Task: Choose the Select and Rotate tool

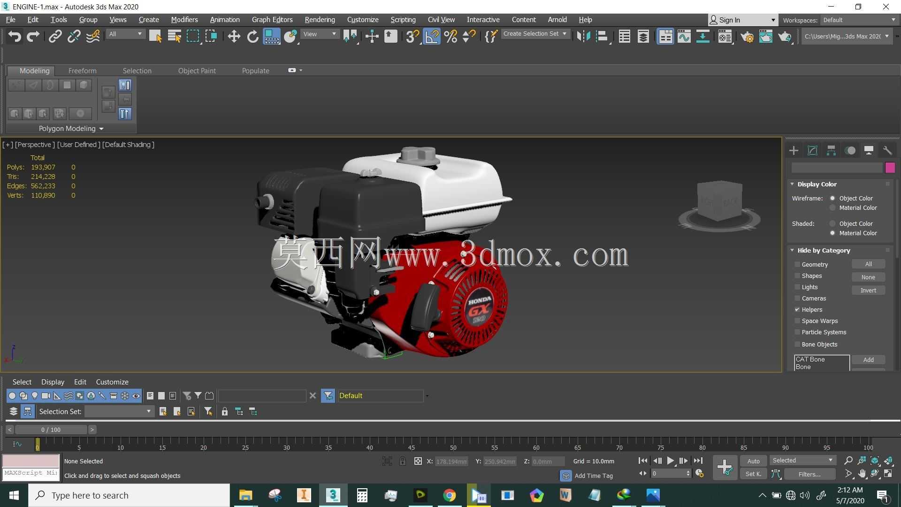Action: tap(252, 36)
